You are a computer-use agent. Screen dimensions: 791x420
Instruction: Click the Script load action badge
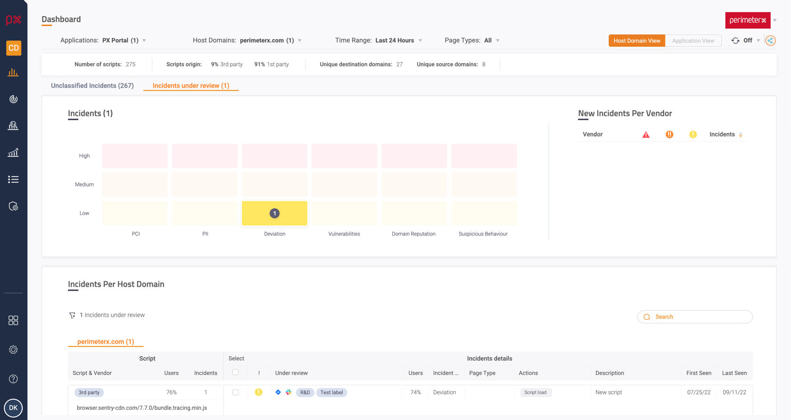tap(536, 392)
